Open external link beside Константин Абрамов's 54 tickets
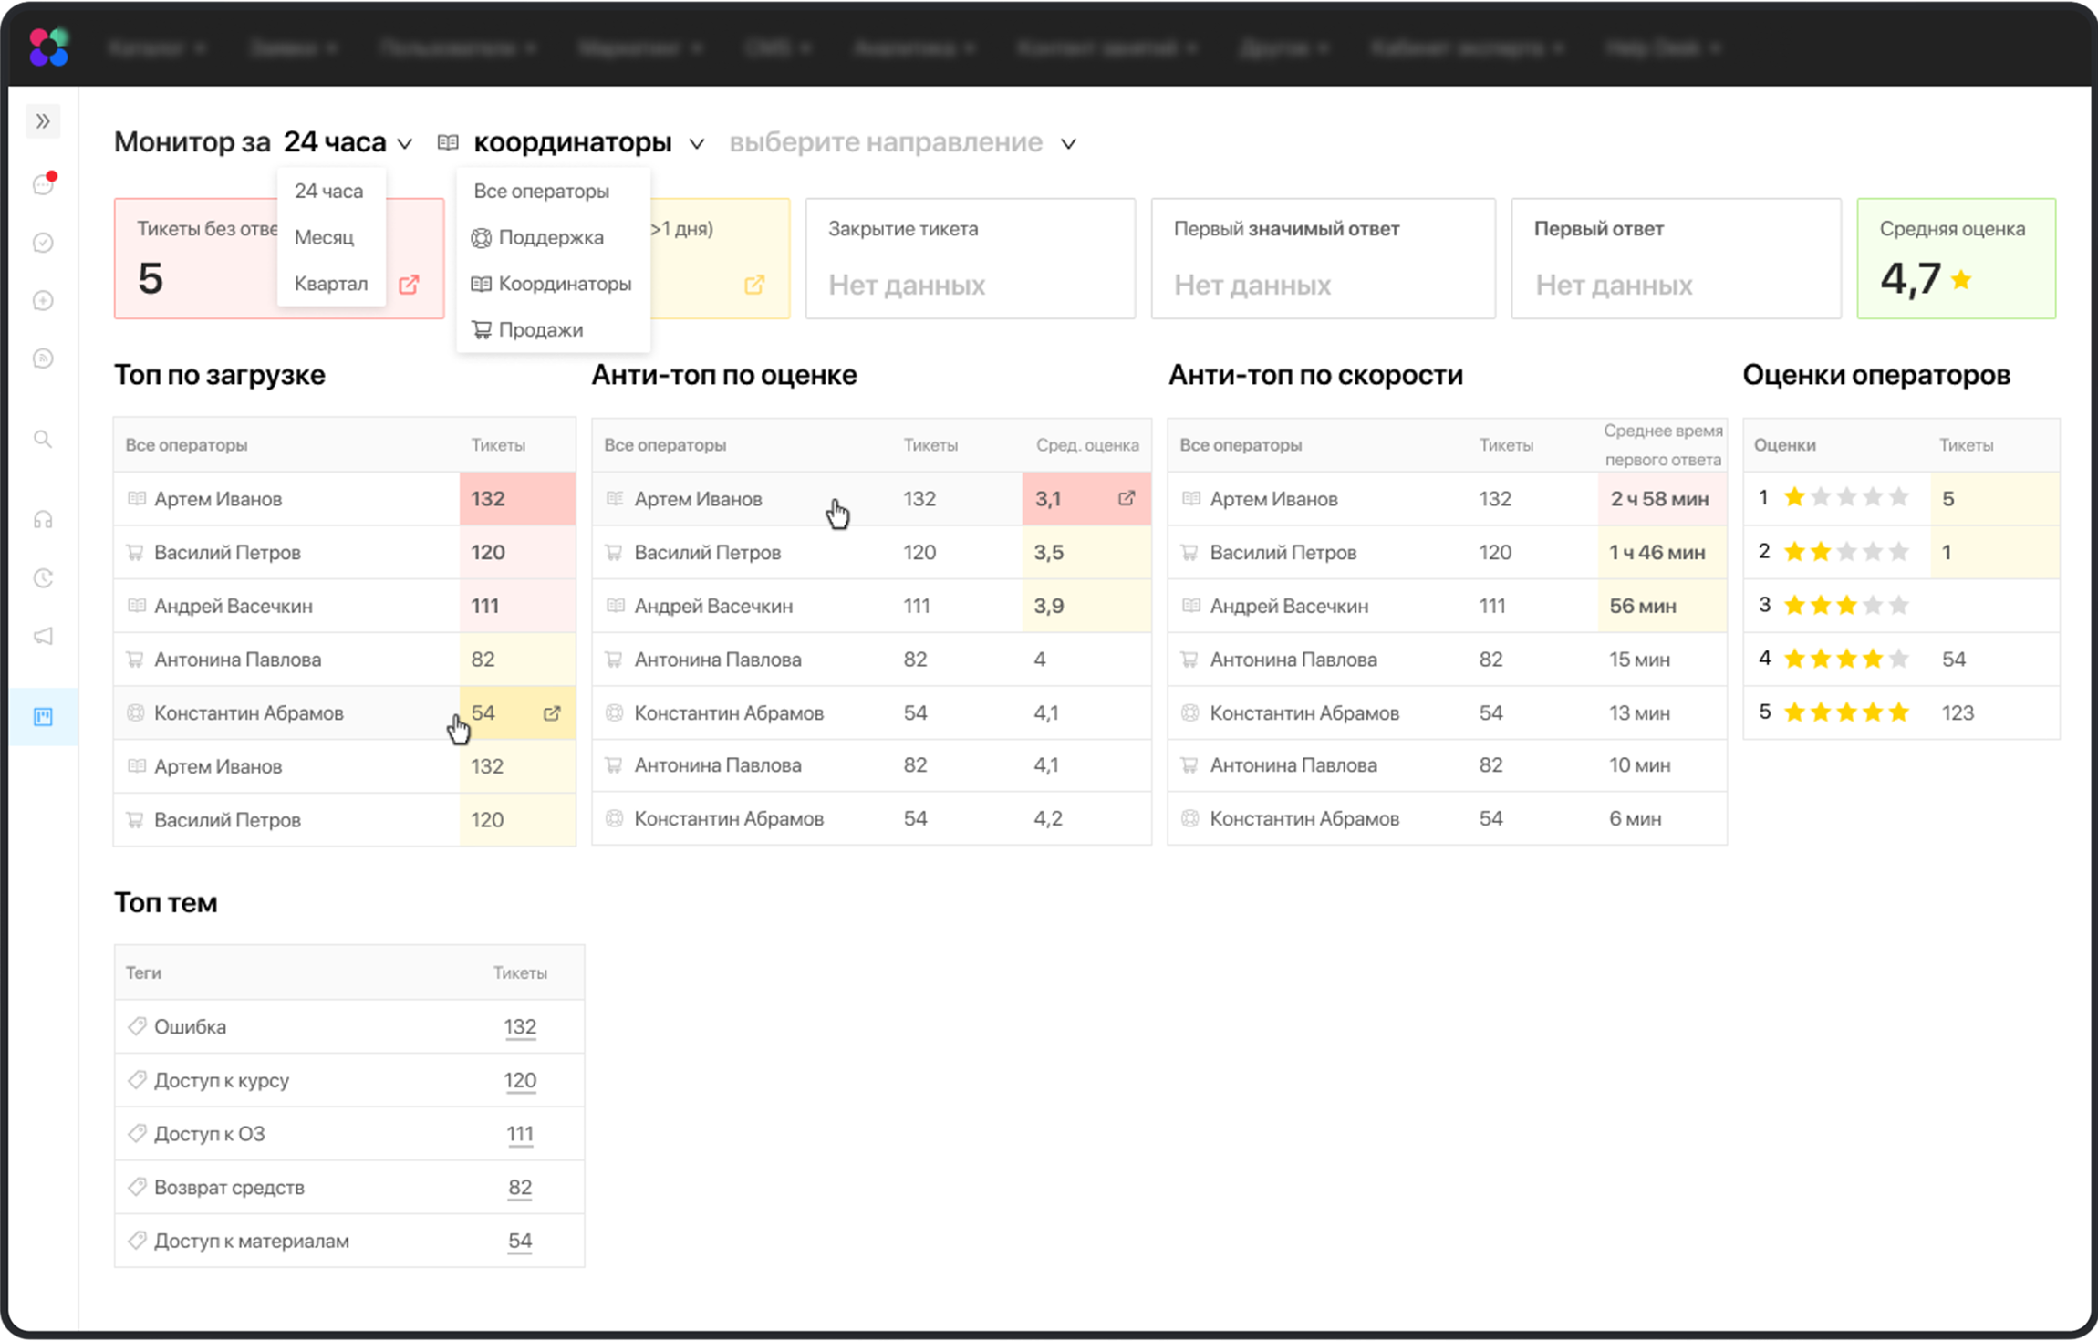 click(x=552, y=713)
